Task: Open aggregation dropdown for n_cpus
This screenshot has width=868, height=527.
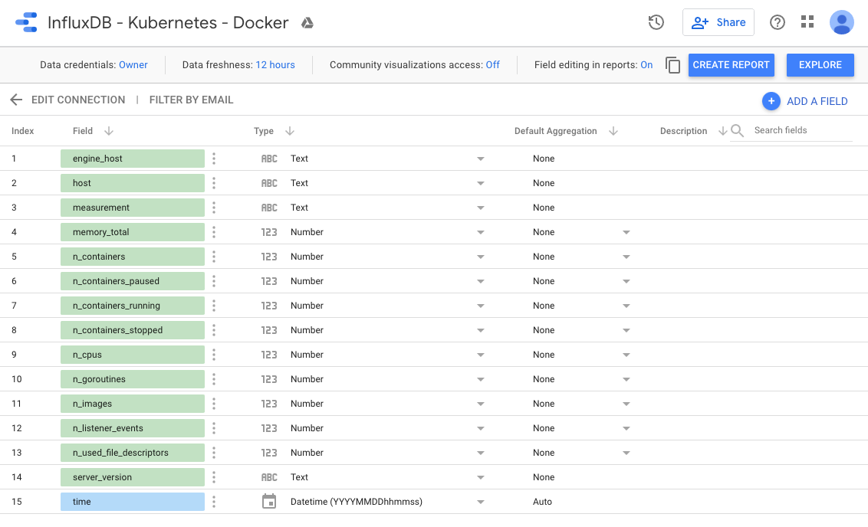Action: pyautogui.click(x=626, y=355)
